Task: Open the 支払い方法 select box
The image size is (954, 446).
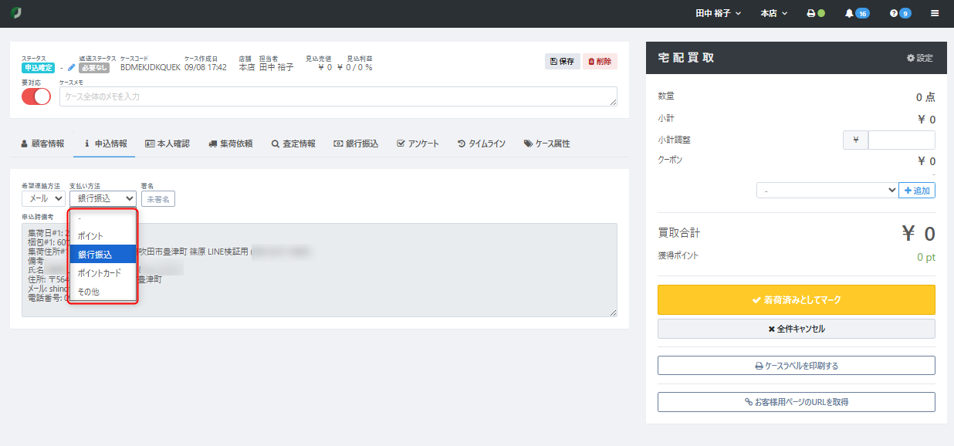Action: coord(103,198)
